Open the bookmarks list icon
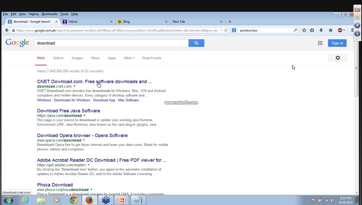Image resolution: width=362 pixels, height=205 pixels. [312, 30]
